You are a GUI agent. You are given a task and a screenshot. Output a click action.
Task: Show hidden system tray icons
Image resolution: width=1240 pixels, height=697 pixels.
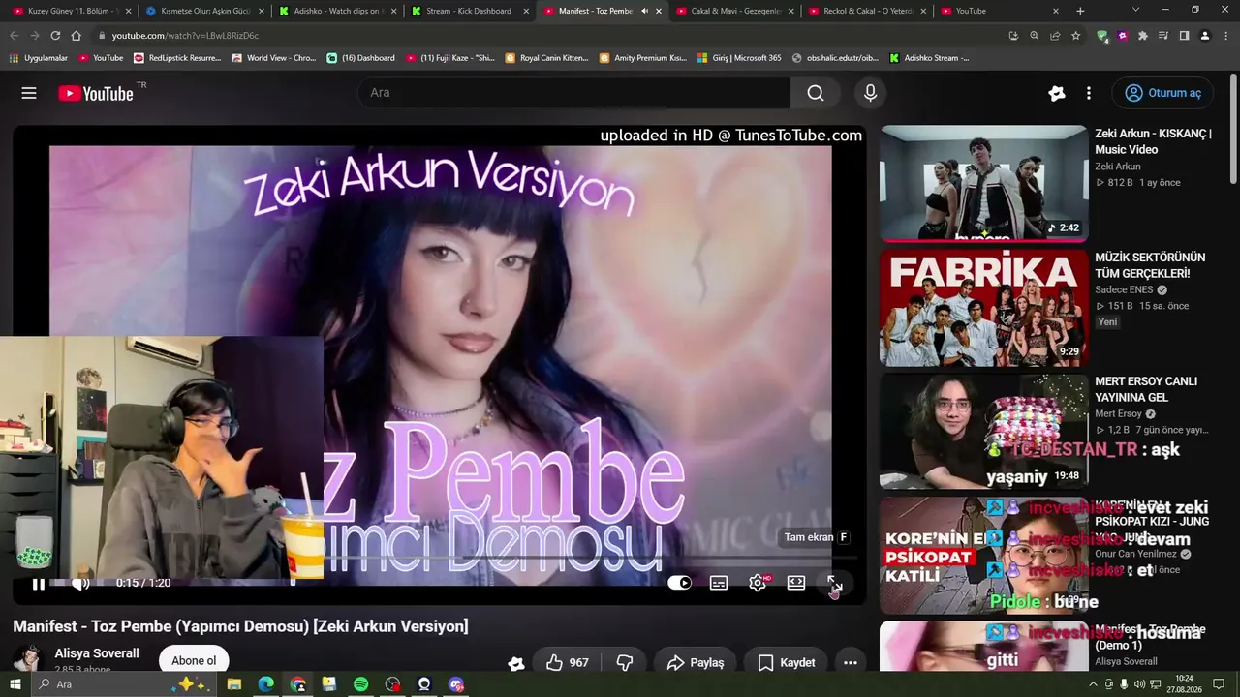coord(1093,684)
